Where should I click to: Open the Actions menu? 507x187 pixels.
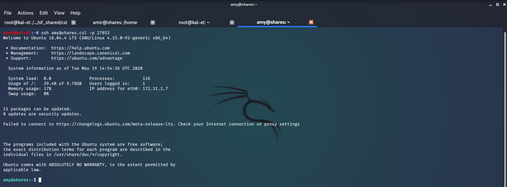[x=25, y=13]
